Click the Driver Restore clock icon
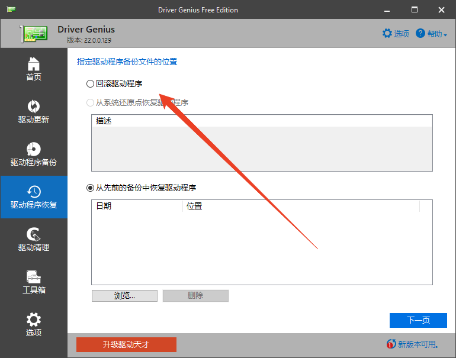 (34, 191)
